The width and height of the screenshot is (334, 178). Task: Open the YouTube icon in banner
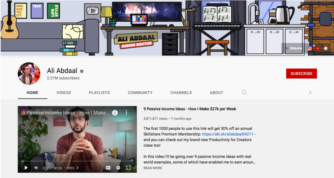(x=318, y=48)
